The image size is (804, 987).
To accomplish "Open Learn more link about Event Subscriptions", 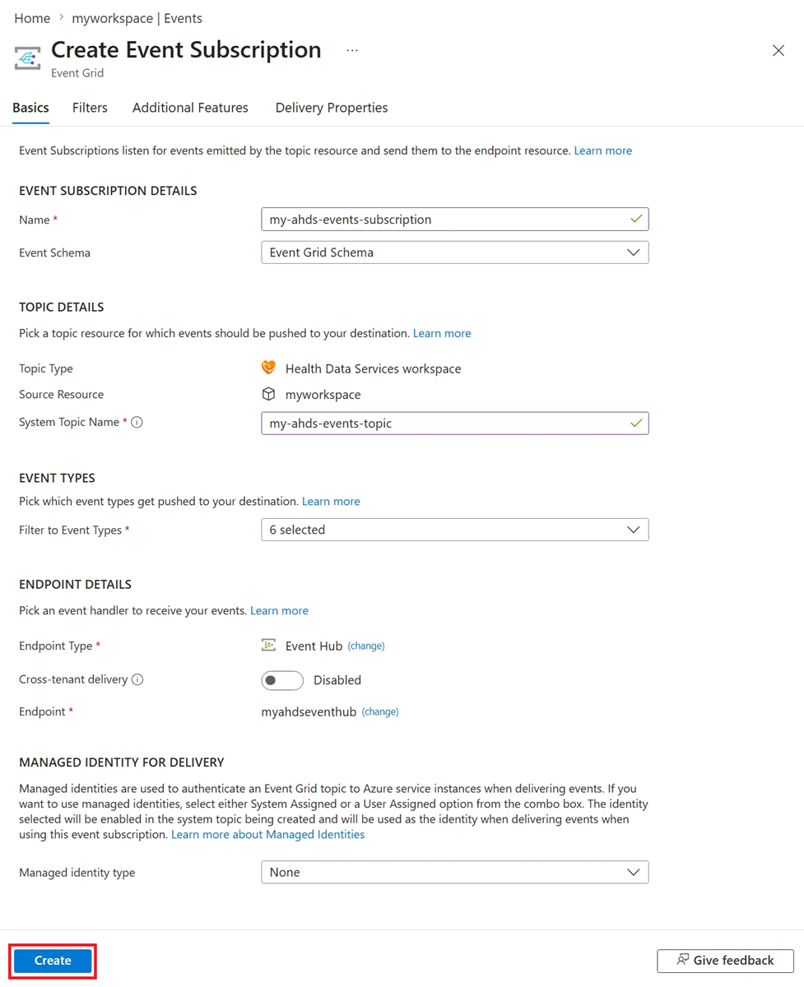I will click(x=603, y=151).
